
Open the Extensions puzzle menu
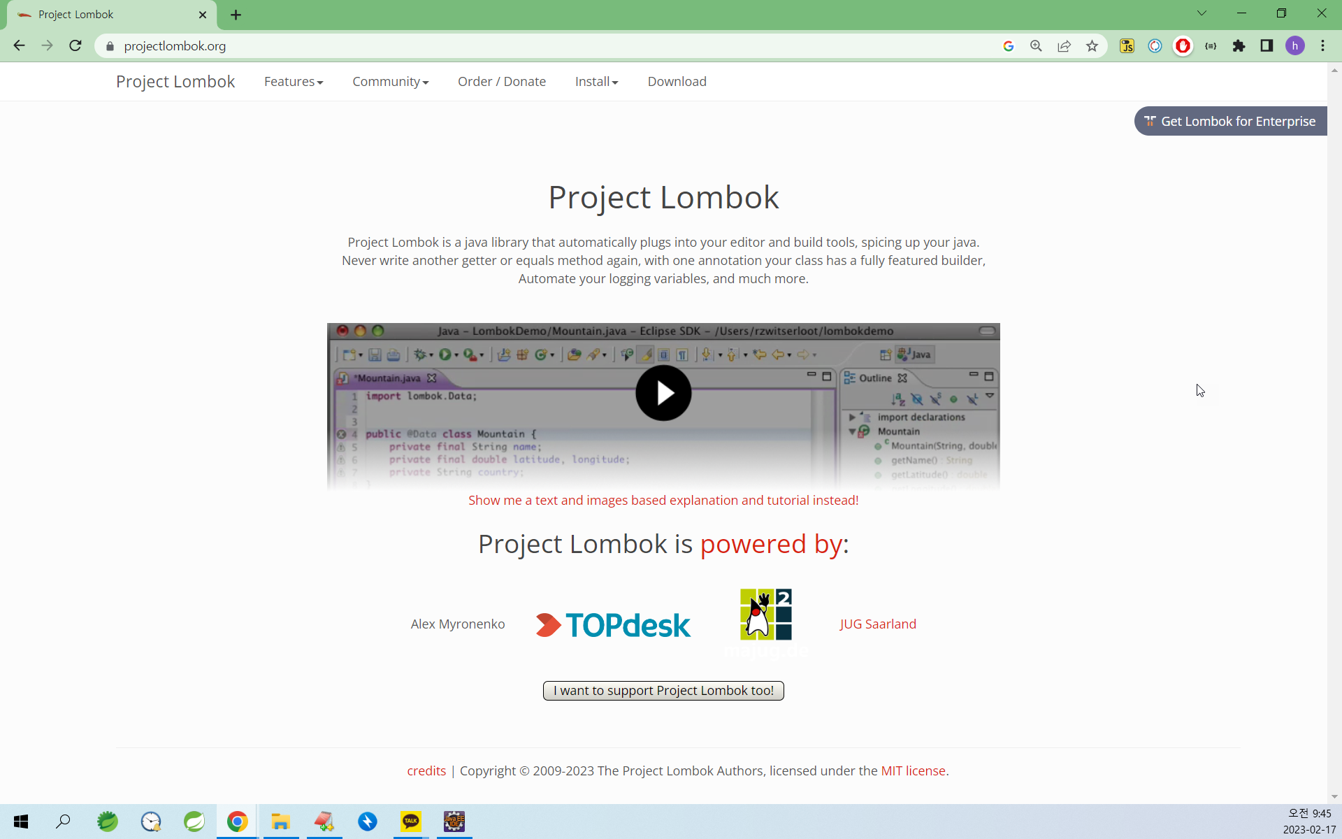(x=1239, y=46)
